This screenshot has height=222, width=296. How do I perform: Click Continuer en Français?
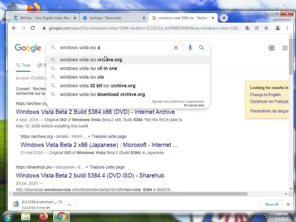(x=269, y=101)
